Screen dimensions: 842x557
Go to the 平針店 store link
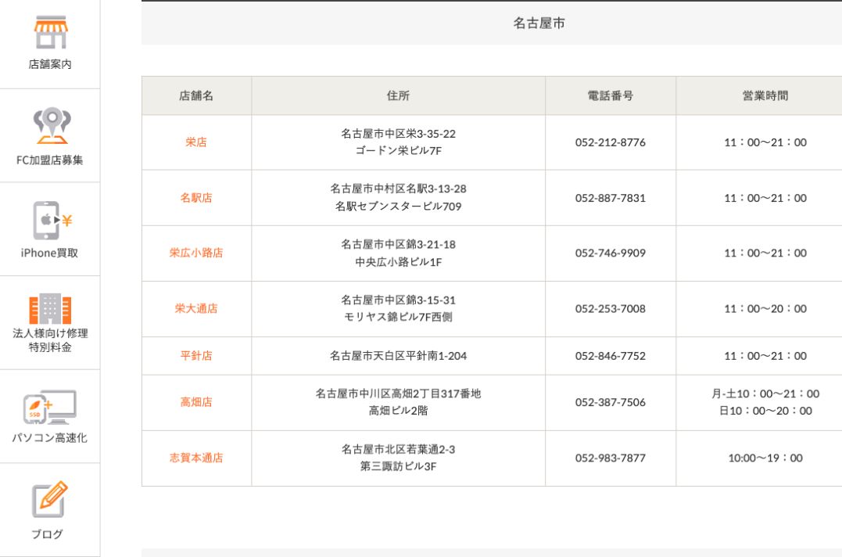[196, 356]
